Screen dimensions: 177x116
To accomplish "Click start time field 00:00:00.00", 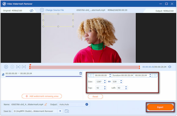I will 101,75.
